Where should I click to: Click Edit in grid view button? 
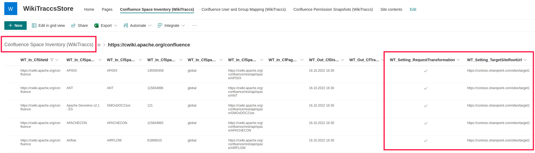coord(48,25)
